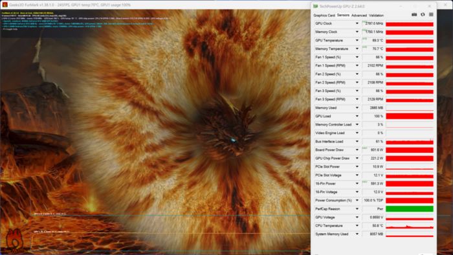This screenshot has width=453, height=255.
Task: Click the green PerfCap Reason bar
Action: coord(410,209)
